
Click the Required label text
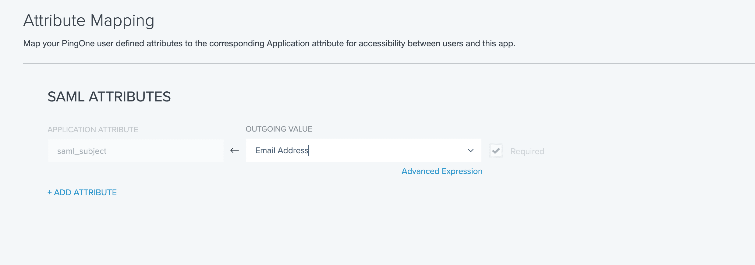click(x=527, y=151)
